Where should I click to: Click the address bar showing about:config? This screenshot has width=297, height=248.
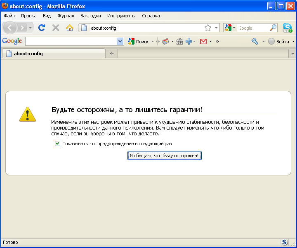coord(144,28)
